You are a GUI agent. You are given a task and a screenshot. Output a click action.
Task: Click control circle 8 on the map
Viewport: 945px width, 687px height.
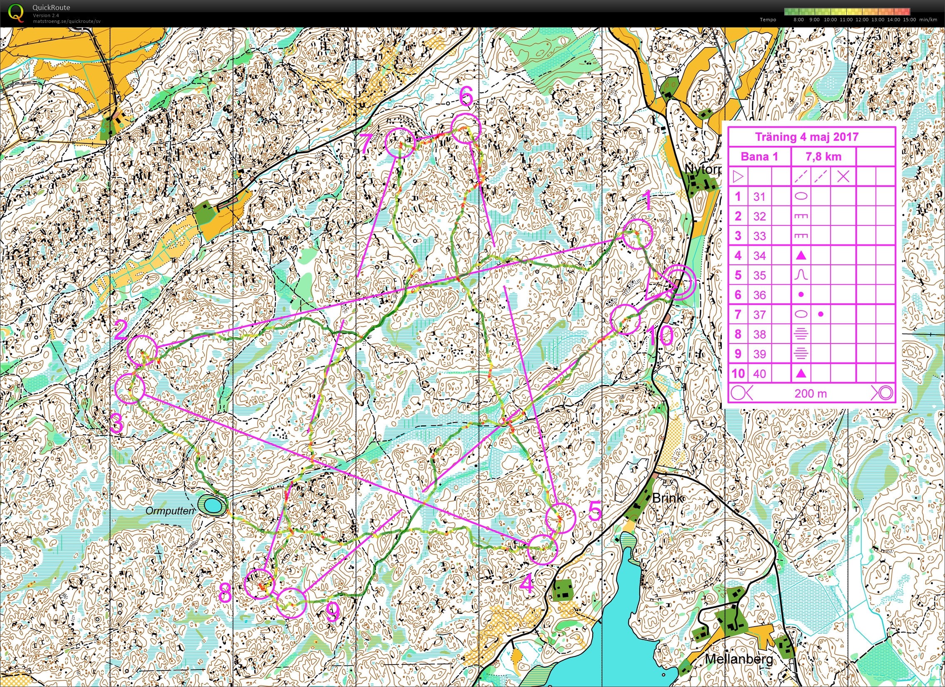click(259, 584)
